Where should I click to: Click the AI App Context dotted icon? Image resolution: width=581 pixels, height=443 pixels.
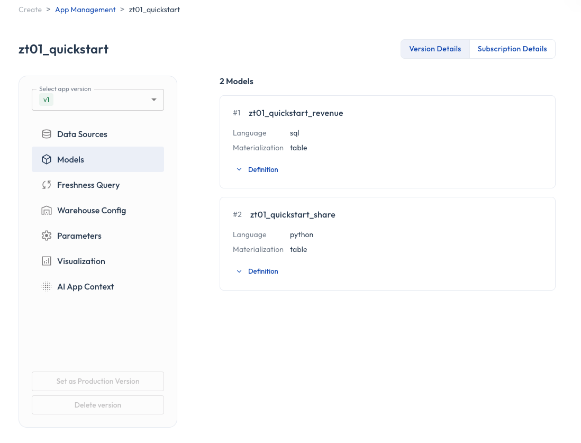(47, 286)
